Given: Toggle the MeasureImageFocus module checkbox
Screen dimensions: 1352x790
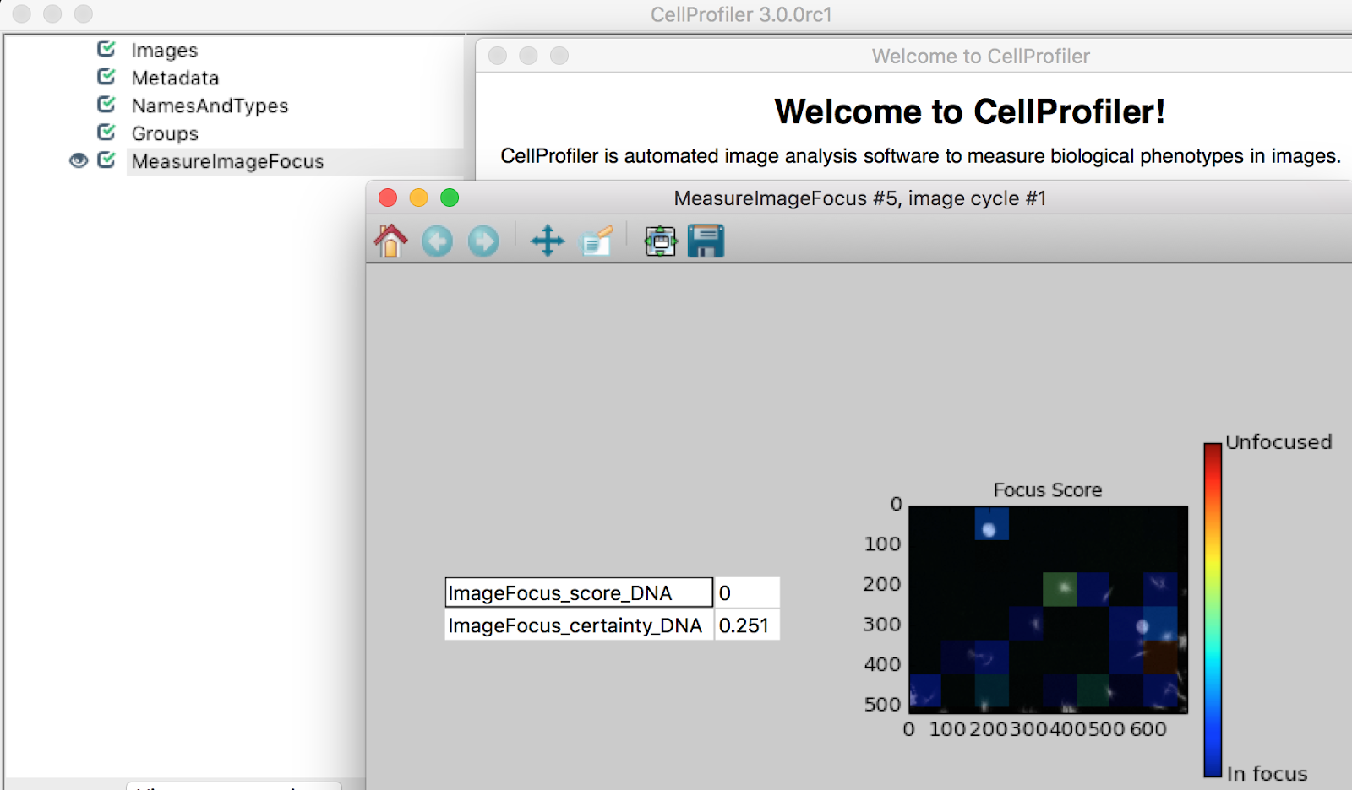Looking at the screenshot, I should click(106, 160).
